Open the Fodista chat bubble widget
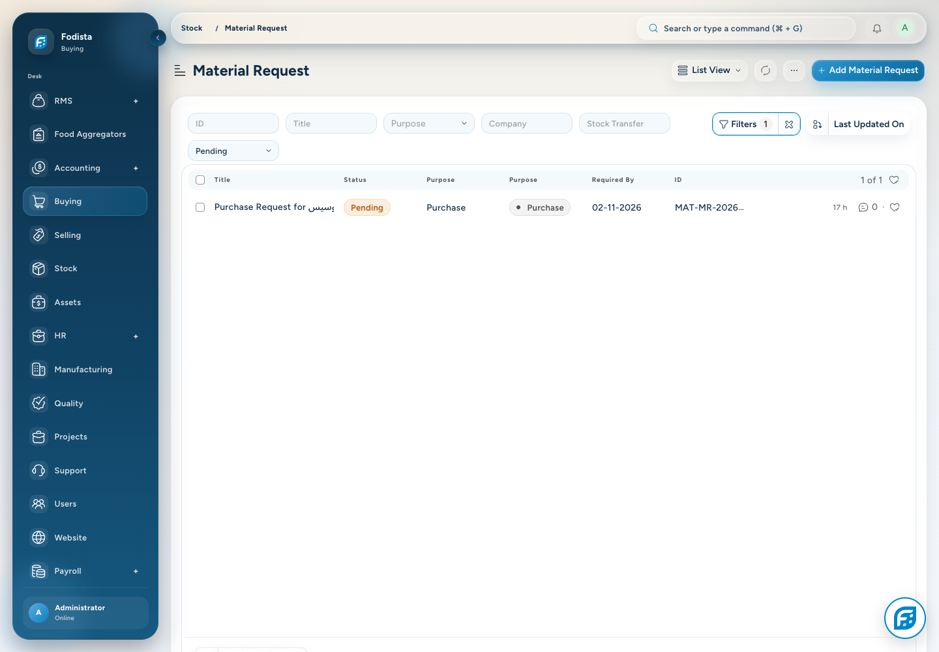The image size is (939, 652). pos(905,618)
